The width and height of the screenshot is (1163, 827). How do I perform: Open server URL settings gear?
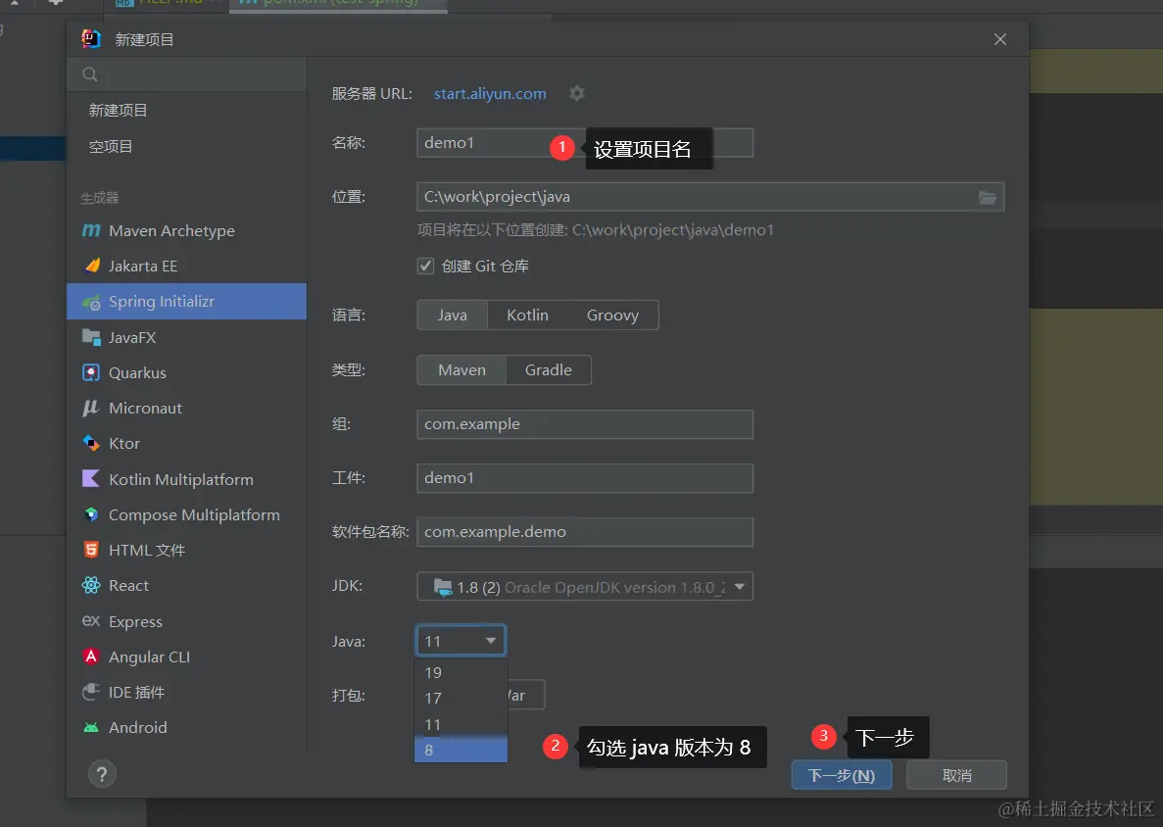576,93
